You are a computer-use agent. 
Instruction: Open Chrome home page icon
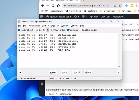pyautogui.click(x=58, y=6)
